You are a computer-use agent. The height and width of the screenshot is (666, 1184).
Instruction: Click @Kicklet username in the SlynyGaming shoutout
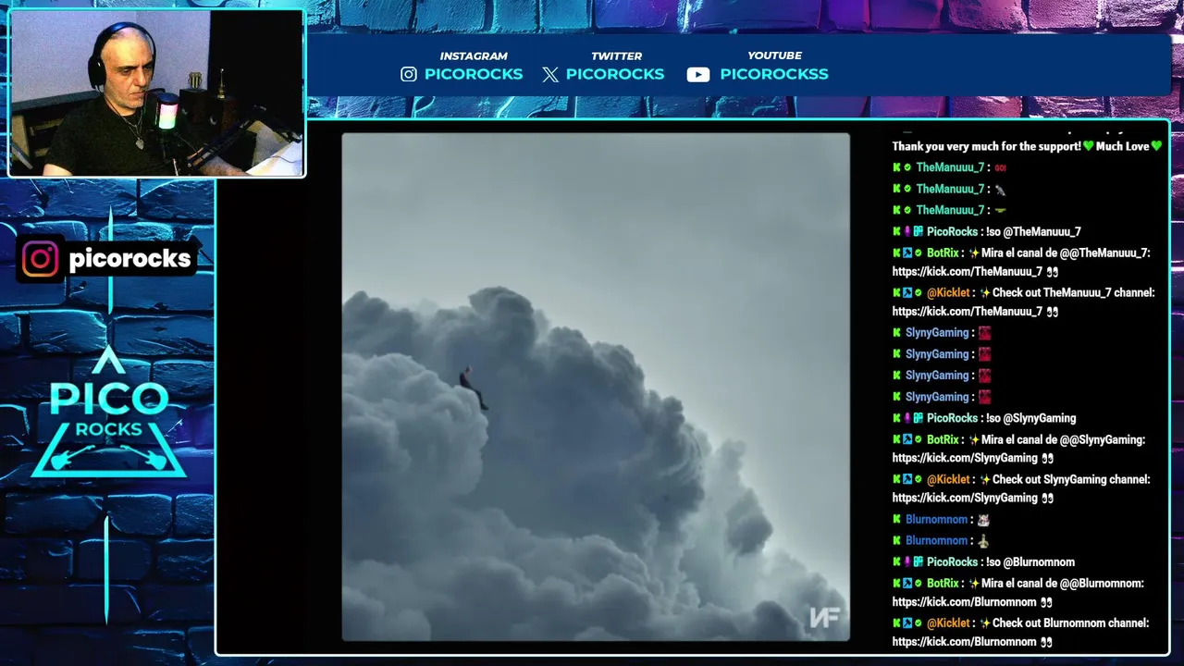pos(948,479)
